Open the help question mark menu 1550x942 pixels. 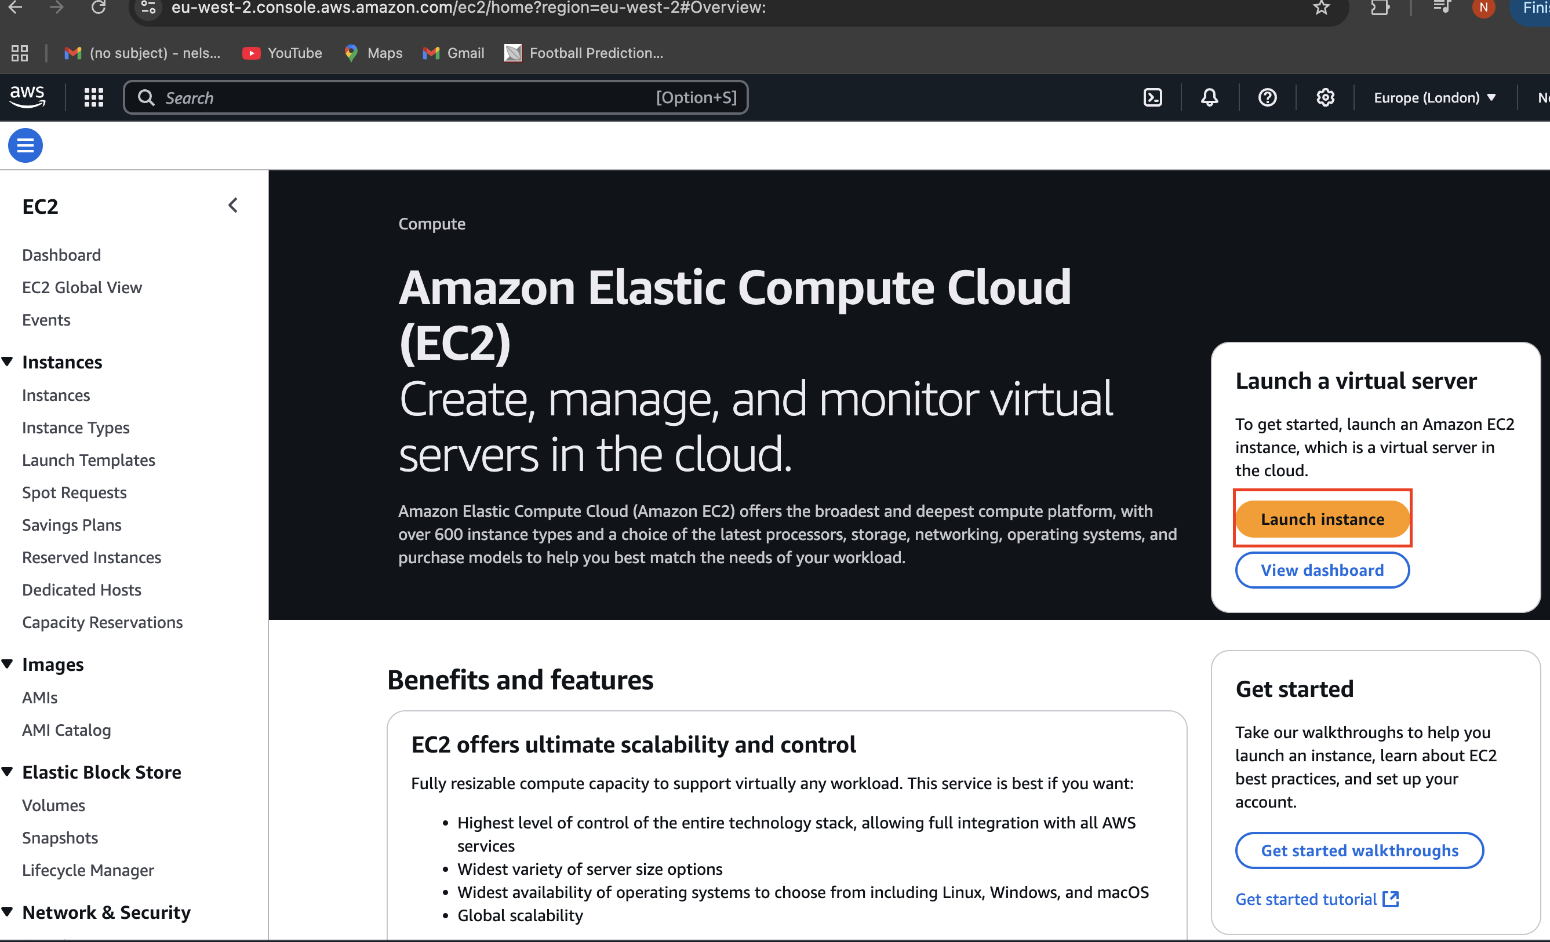point(1267,97)
